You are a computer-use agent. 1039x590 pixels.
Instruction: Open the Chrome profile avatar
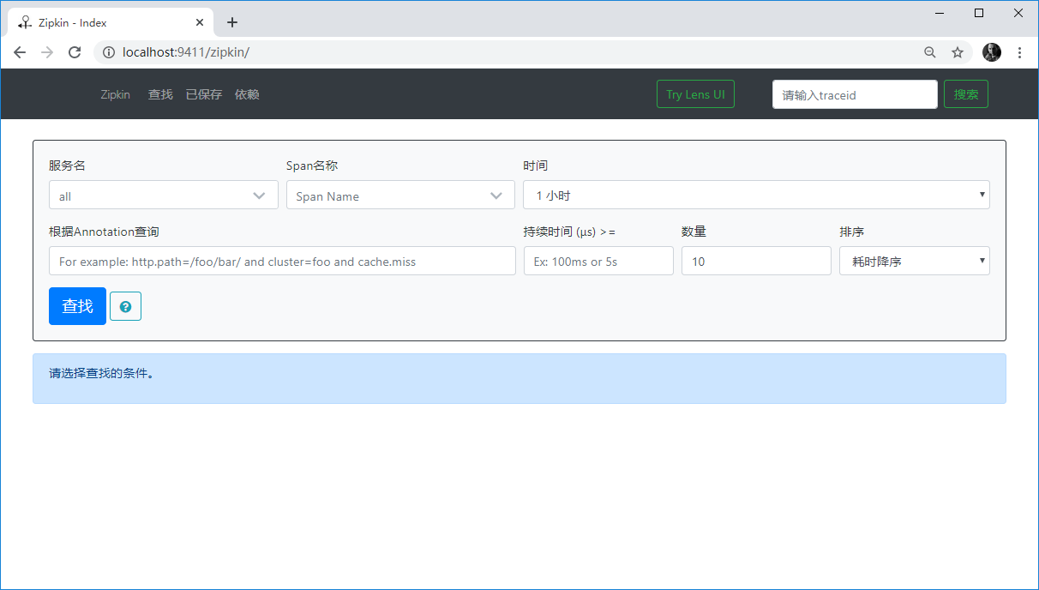click(x=992, y=52)
